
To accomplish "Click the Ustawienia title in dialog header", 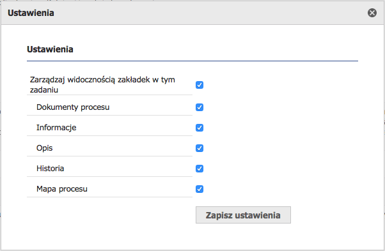I will 31,13.
